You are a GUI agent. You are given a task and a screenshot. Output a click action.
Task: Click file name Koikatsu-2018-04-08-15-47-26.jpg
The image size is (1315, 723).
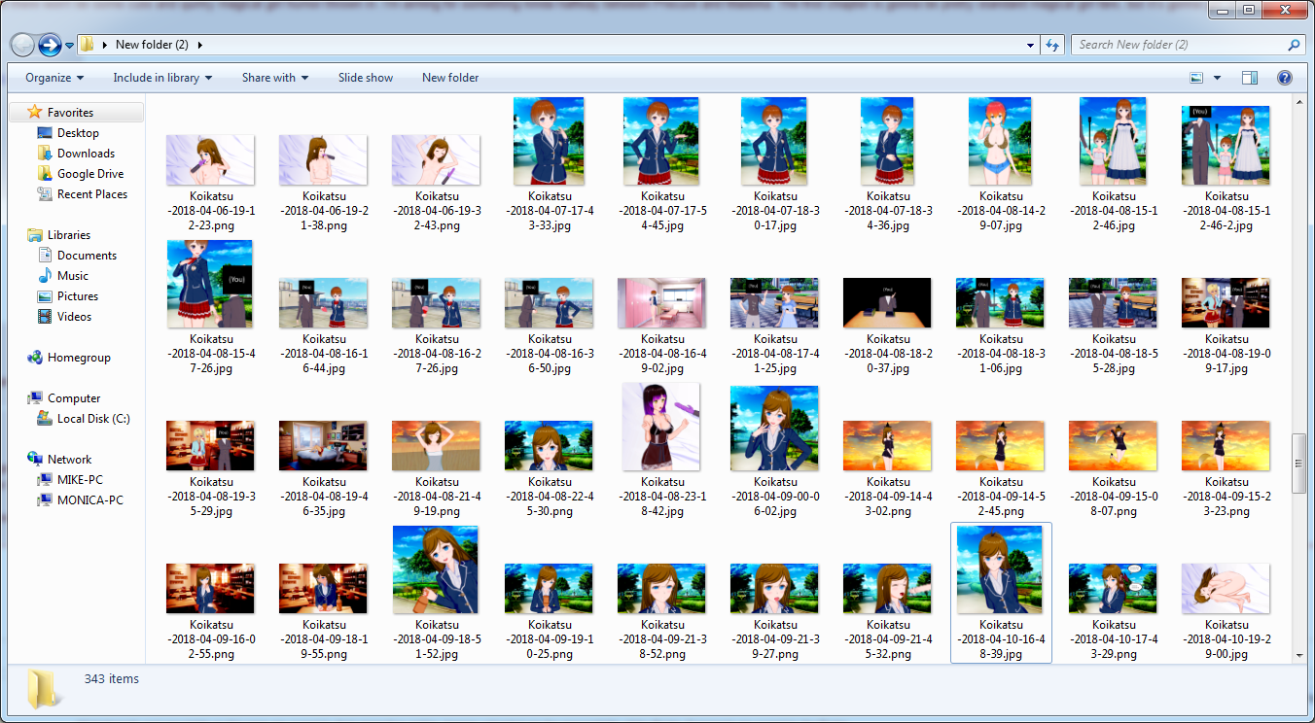point(211,354)
